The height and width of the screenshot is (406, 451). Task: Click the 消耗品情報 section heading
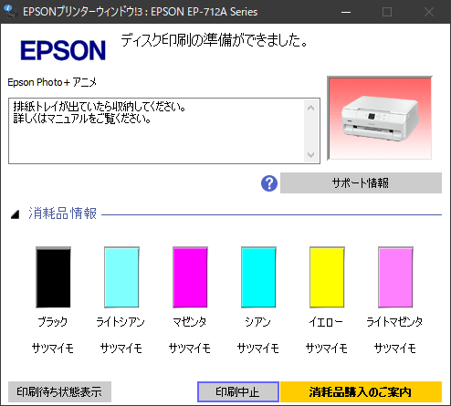coord(62,213)
